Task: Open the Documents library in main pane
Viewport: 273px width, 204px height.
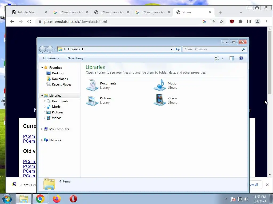Action: [x=101, y=85]
